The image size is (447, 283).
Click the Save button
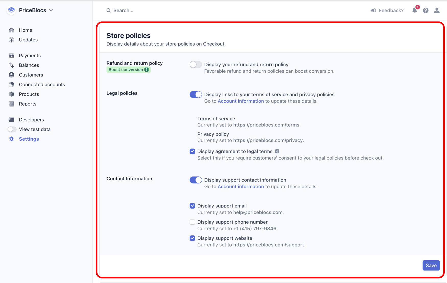coord(431,265)
